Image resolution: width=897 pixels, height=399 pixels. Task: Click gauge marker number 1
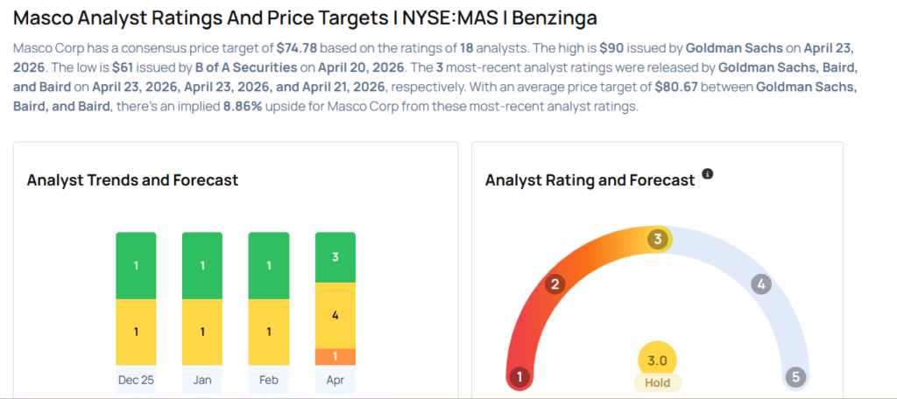pyautogui.click(x=519, y=377)
